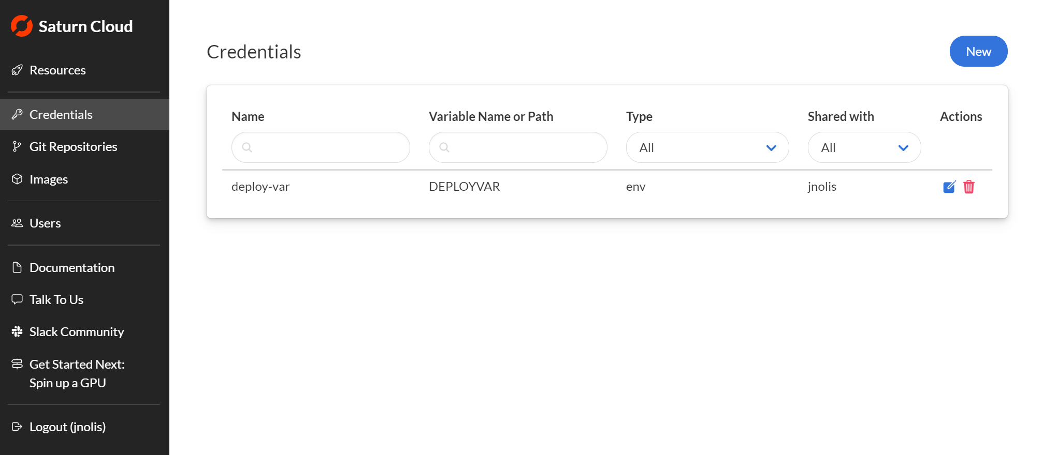Viewport: 1043px width, 455px height.
Task: Select the deploy-var row name
Action: pyautogui.click(x=260, y=187)
